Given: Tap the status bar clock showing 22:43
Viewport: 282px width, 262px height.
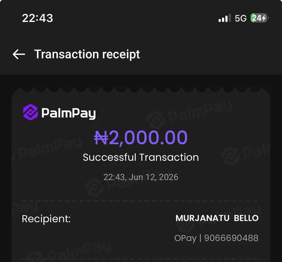Looking at the screenshot, I should click(x=38, y=18).
